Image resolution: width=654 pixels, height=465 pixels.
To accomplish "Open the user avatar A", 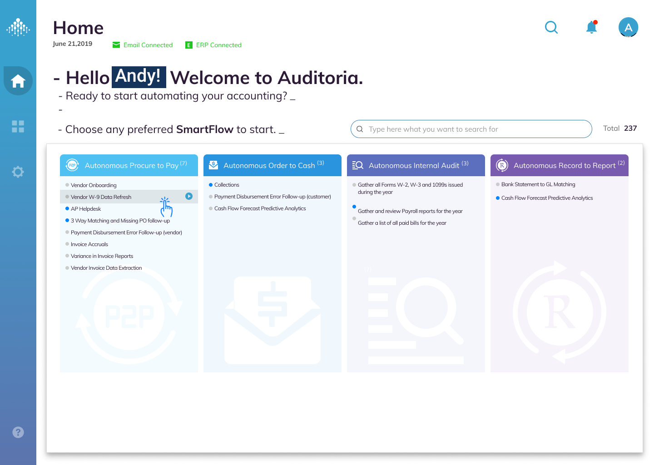I will pyautogui.click(x=629, y=27).
